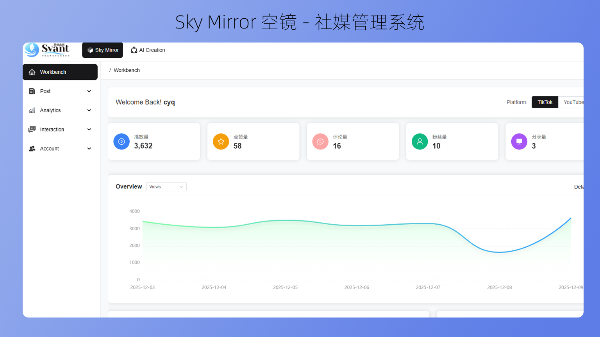Switch platform to TikTok
The height and width of the screenshot is (337, 600).
545,102
